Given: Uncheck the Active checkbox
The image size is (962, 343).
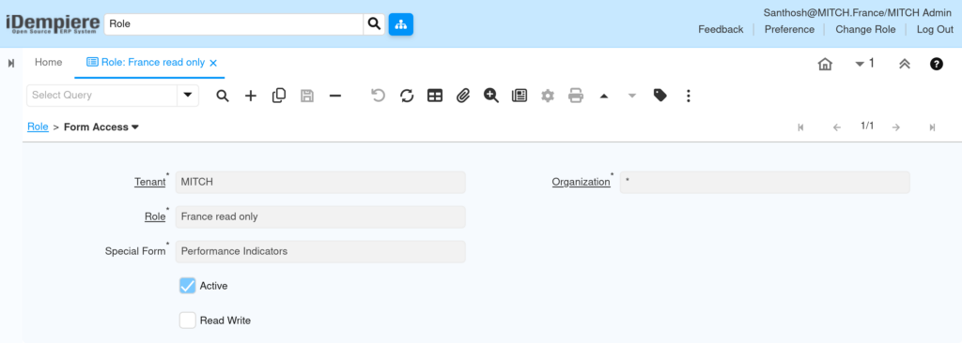Looking at the screenshot, I should point(188,286).
